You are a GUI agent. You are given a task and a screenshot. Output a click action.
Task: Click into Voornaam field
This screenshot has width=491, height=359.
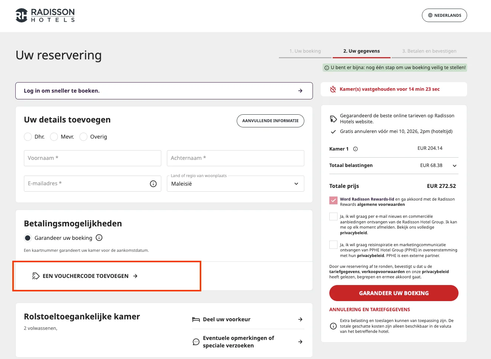(93, 158)
